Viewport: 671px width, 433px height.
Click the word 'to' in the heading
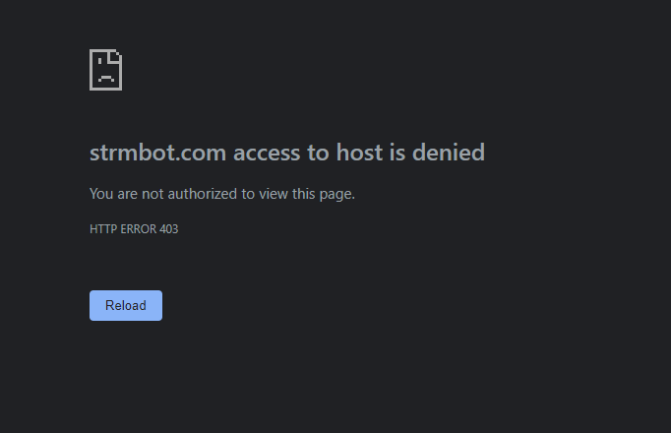pos(319,153)
